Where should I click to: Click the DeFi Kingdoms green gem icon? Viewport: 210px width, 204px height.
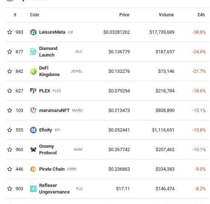pos(33,71)
